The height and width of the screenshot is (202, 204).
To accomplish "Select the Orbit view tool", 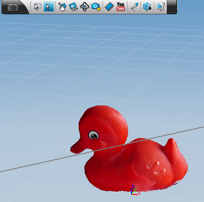I will (x=85, y=7).
